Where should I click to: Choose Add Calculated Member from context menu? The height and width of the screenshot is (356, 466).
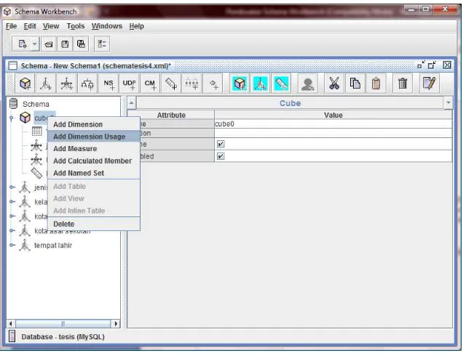94,161
